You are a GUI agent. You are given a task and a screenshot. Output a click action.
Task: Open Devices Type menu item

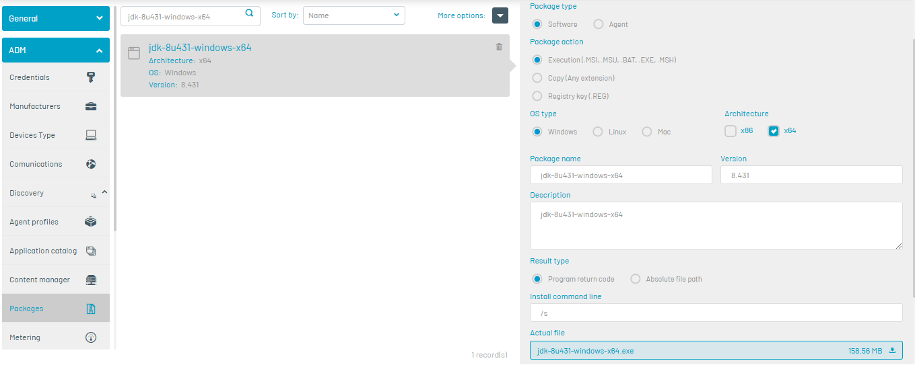(x=56, y=135)
